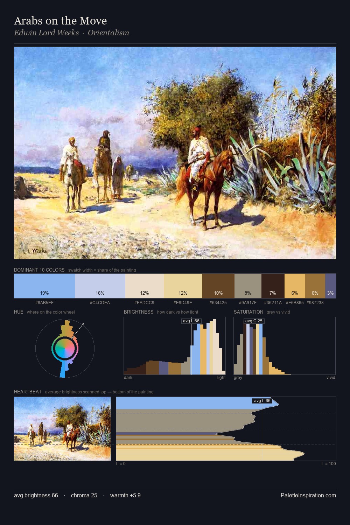Click the #987238 ochre swatch
This screenshot has width=350, height=525.
(x=315, y=286)
